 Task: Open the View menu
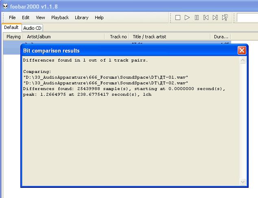click(x=40, y=18)
